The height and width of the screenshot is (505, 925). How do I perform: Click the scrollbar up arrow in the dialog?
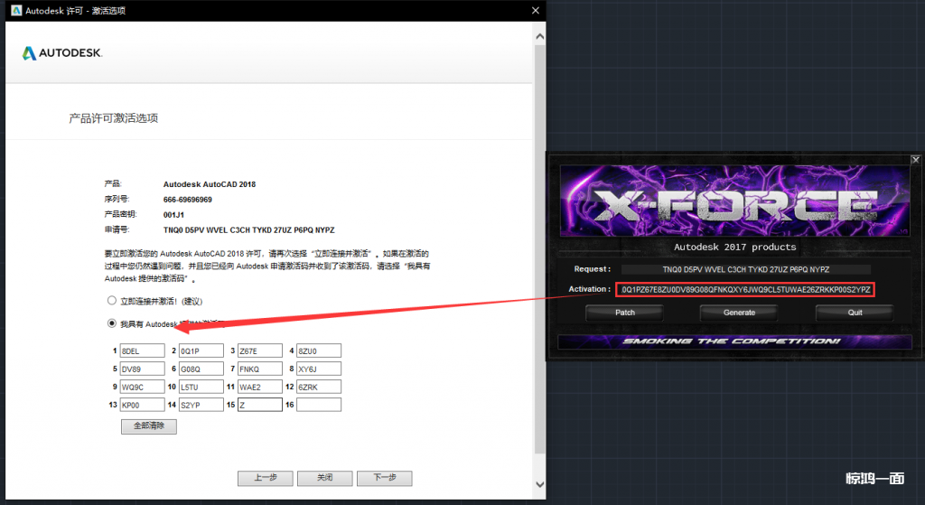pos(539,37)
